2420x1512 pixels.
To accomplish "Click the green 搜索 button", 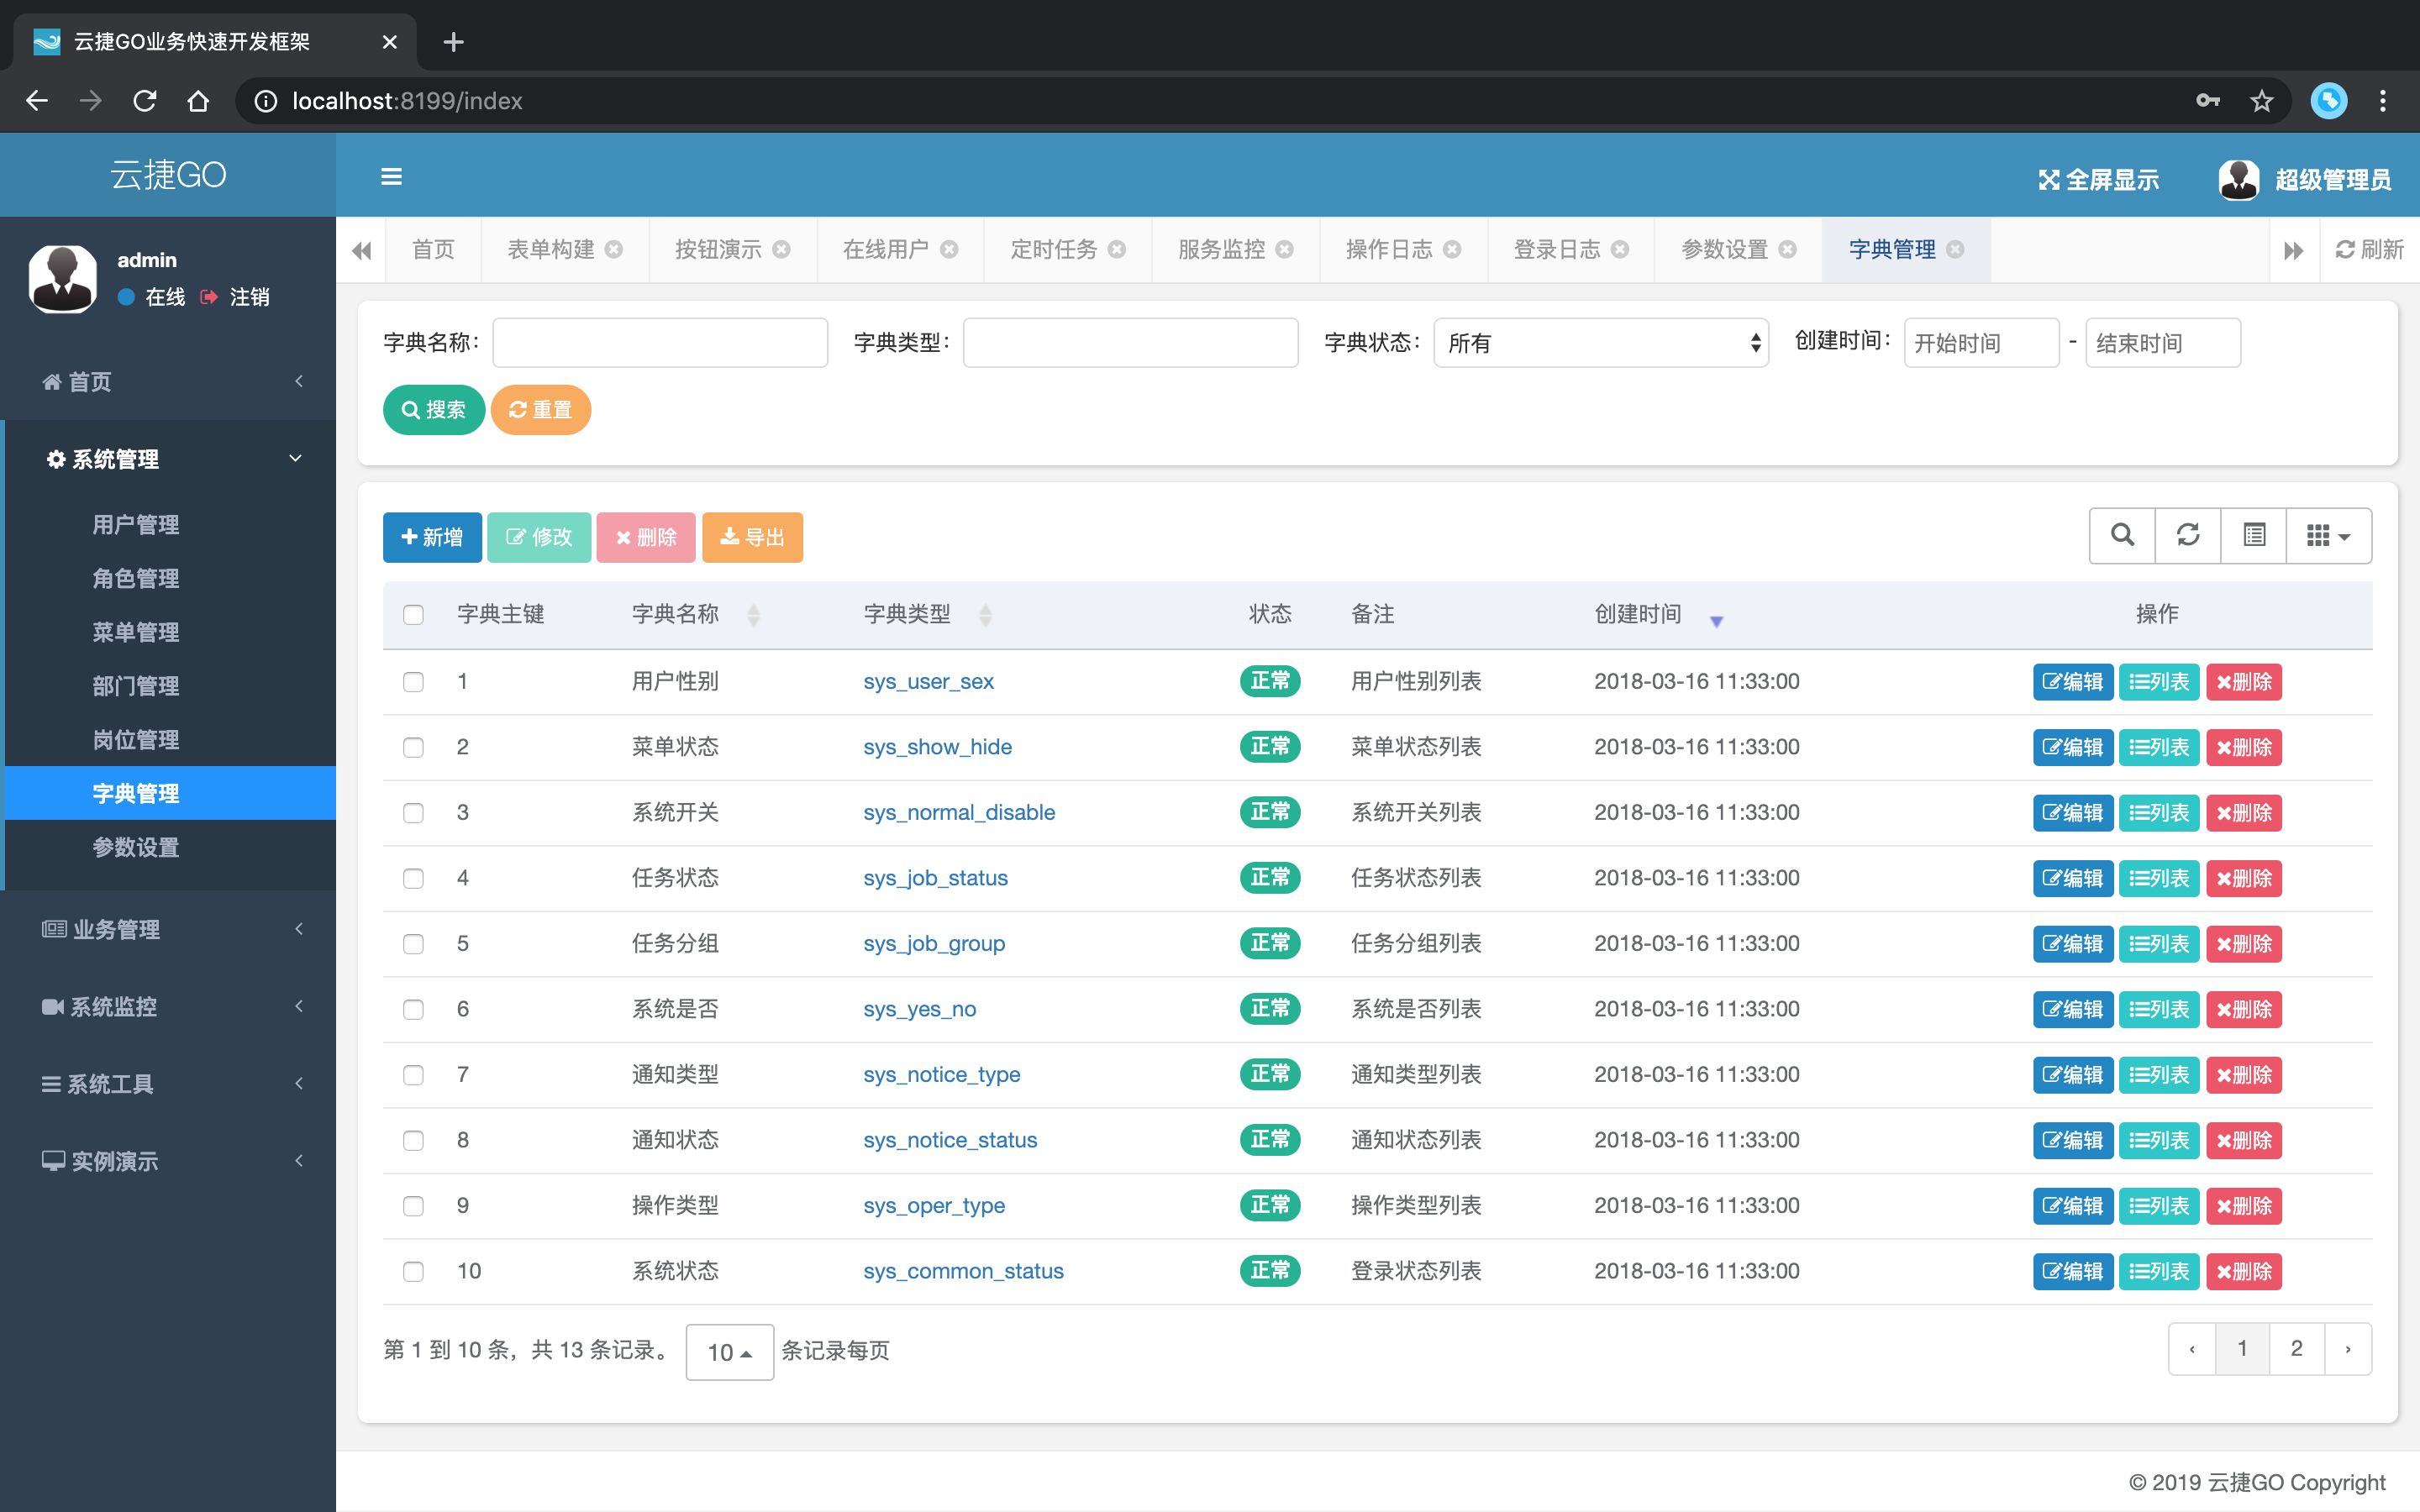I will 434,410.
